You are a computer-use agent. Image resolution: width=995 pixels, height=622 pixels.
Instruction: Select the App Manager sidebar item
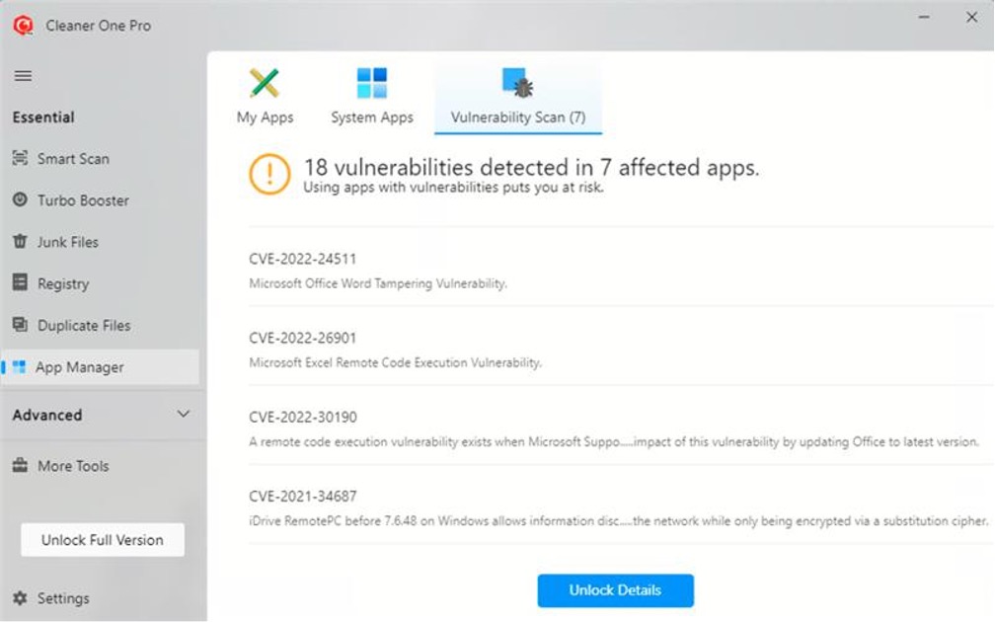(x=79, y=367)
